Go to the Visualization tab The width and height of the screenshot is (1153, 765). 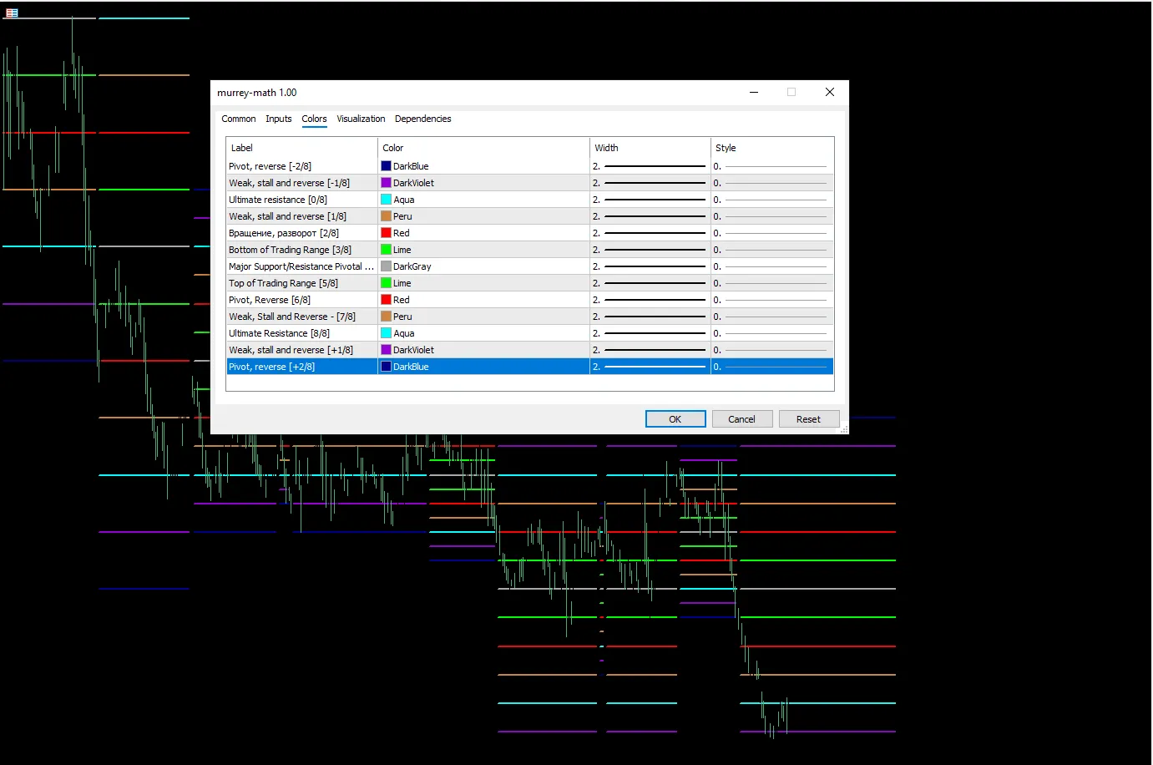[x=361, y=119]
